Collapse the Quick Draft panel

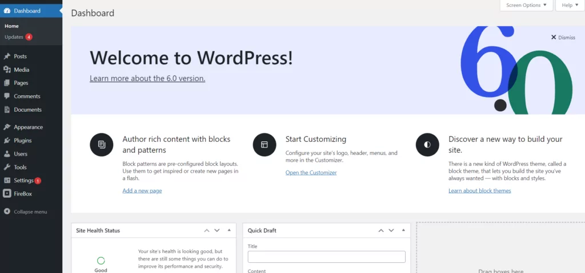(403, 230)
